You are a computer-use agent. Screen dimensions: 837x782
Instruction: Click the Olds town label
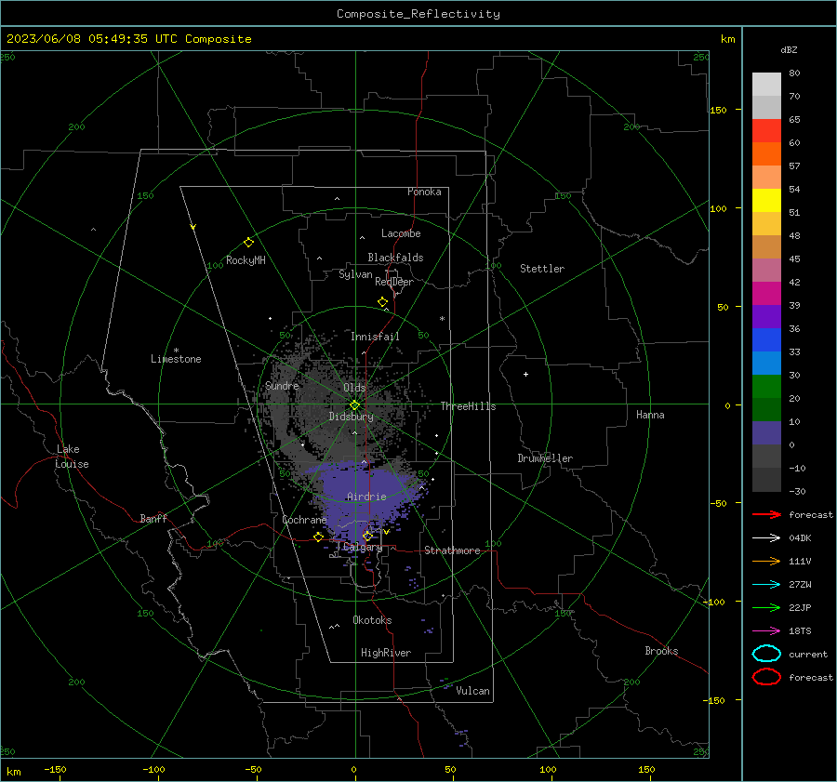354,388
